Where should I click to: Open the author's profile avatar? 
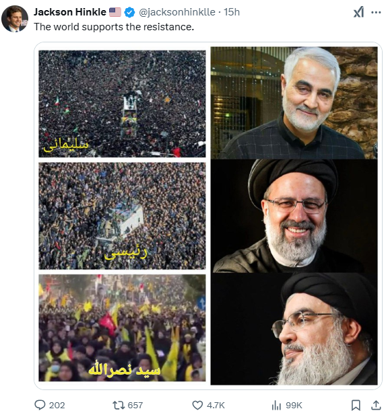coord(15,19)
